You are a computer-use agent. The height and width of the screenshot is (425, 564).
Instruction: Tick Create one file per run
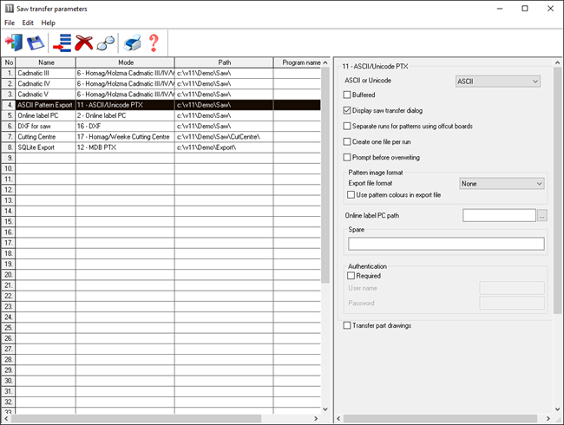[x=348, y=141]
